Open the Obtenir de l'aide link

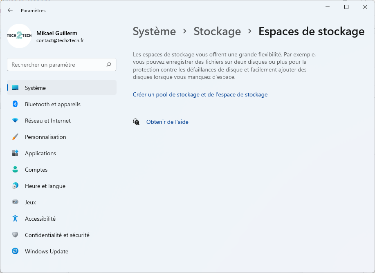pyautogui.click(x=167, y=122)
